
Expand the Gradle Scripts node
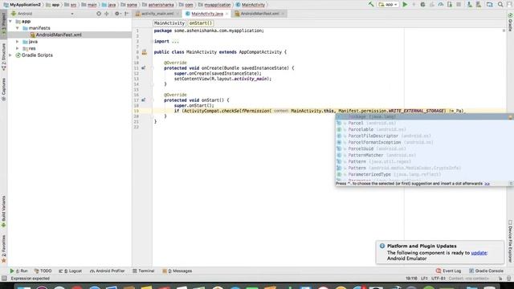click(x=10, y=55)
